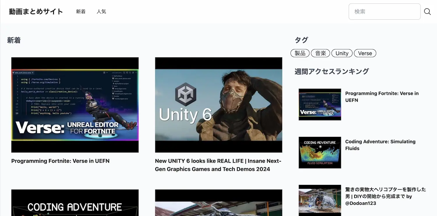Open the large helicopter thumbnail in 新着
Screen dimensions: 437x216
coord(218,203)
